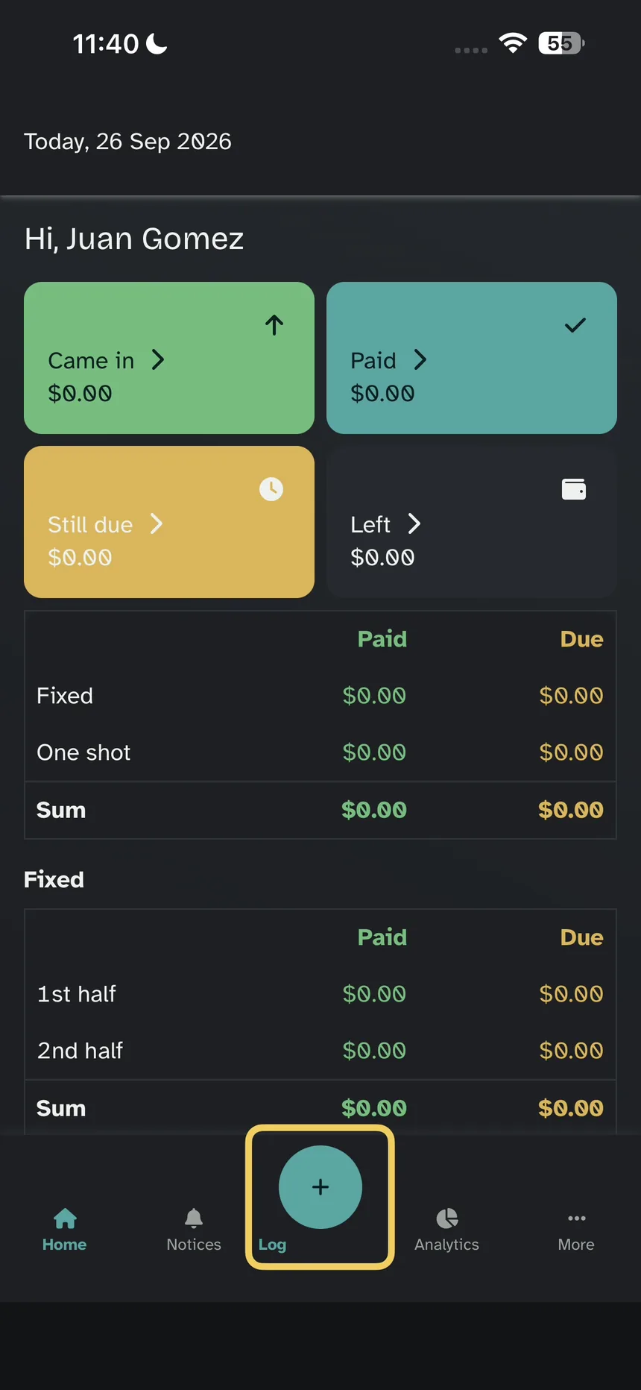Tap the One shot row in summary table
This screenshot has height=1390, width=641.
(x=320, y=752)
